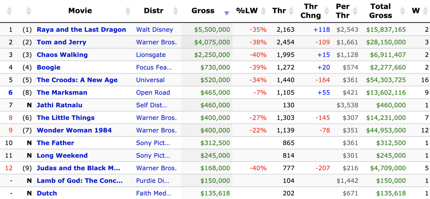
Task: Select the 16 weeks value for The Croods
Action: [425, 80]
